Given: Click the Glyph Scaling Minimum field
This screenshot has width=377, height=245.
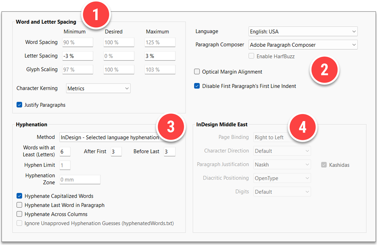Looking at the screenshot, I should pos(78,70).
